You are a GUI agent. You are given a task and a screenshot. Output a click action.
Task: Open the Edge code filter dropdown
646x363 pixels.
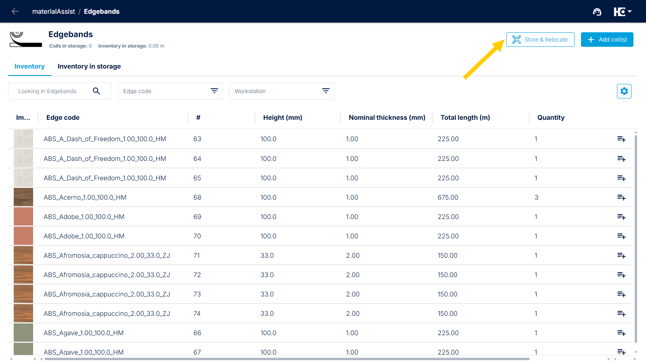(x=170, y=91)
